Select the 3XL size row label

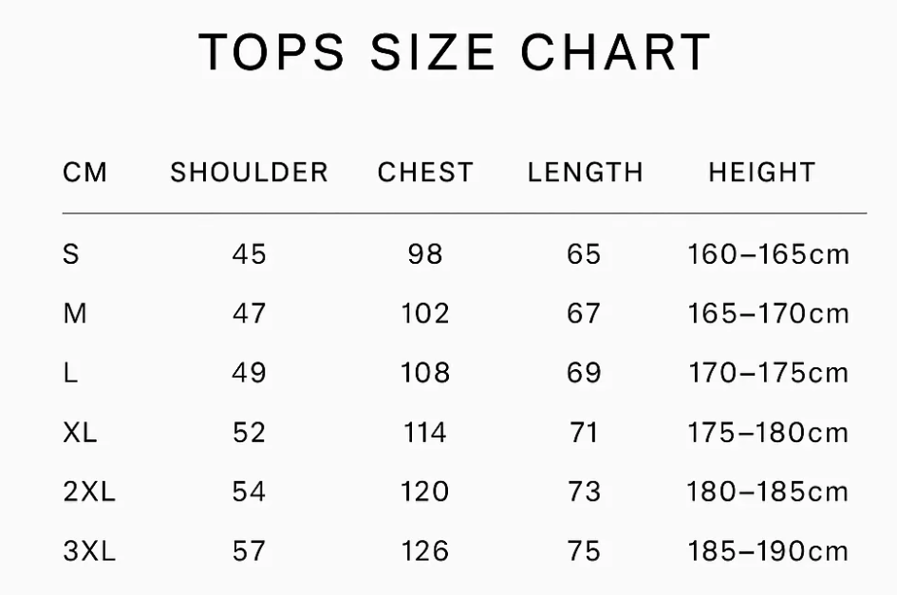[x=89, y=551]
